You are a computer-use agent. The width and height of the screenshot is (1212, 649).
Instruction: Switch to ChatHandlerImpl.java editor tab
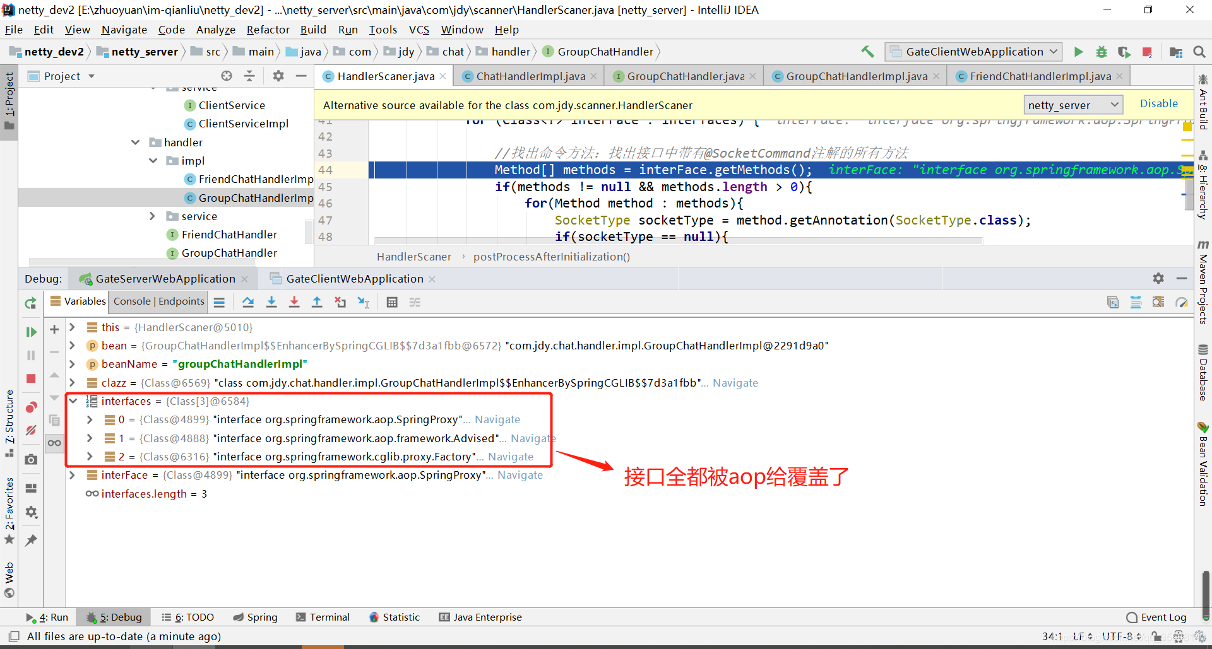[x=530, y=76]
